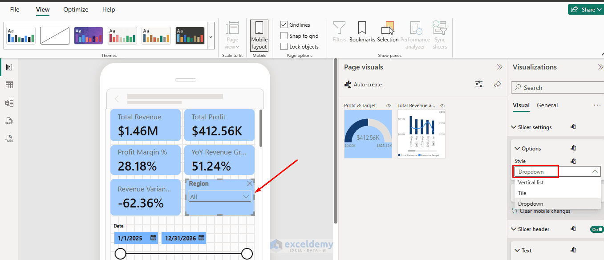Open the Region slicer All dropdown
The width and height of the screenshot is (604, 260).
pyautogui.click(x=220, y=196)
